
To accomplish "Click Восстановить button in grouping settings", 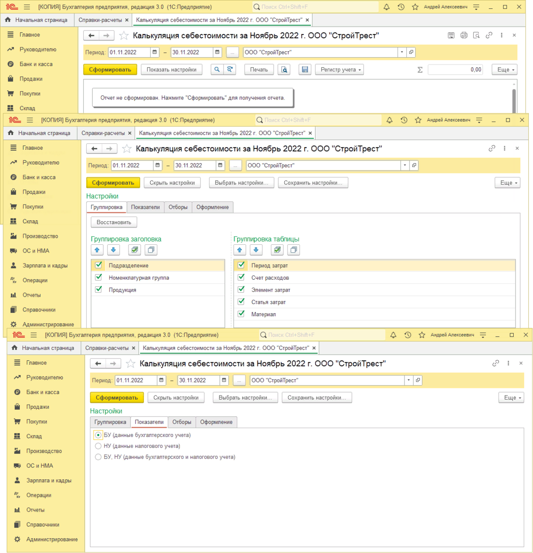I will [114, 222].
